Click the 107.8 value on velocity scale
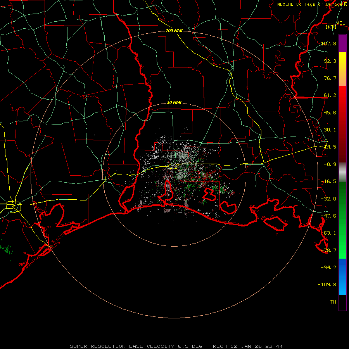Viewport: 349px width, 349px height. [328, 43]
